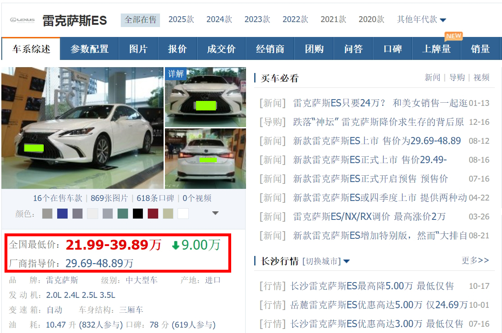Select the 3.5L engine link
The image size is (502, 333).
point(108,295)
